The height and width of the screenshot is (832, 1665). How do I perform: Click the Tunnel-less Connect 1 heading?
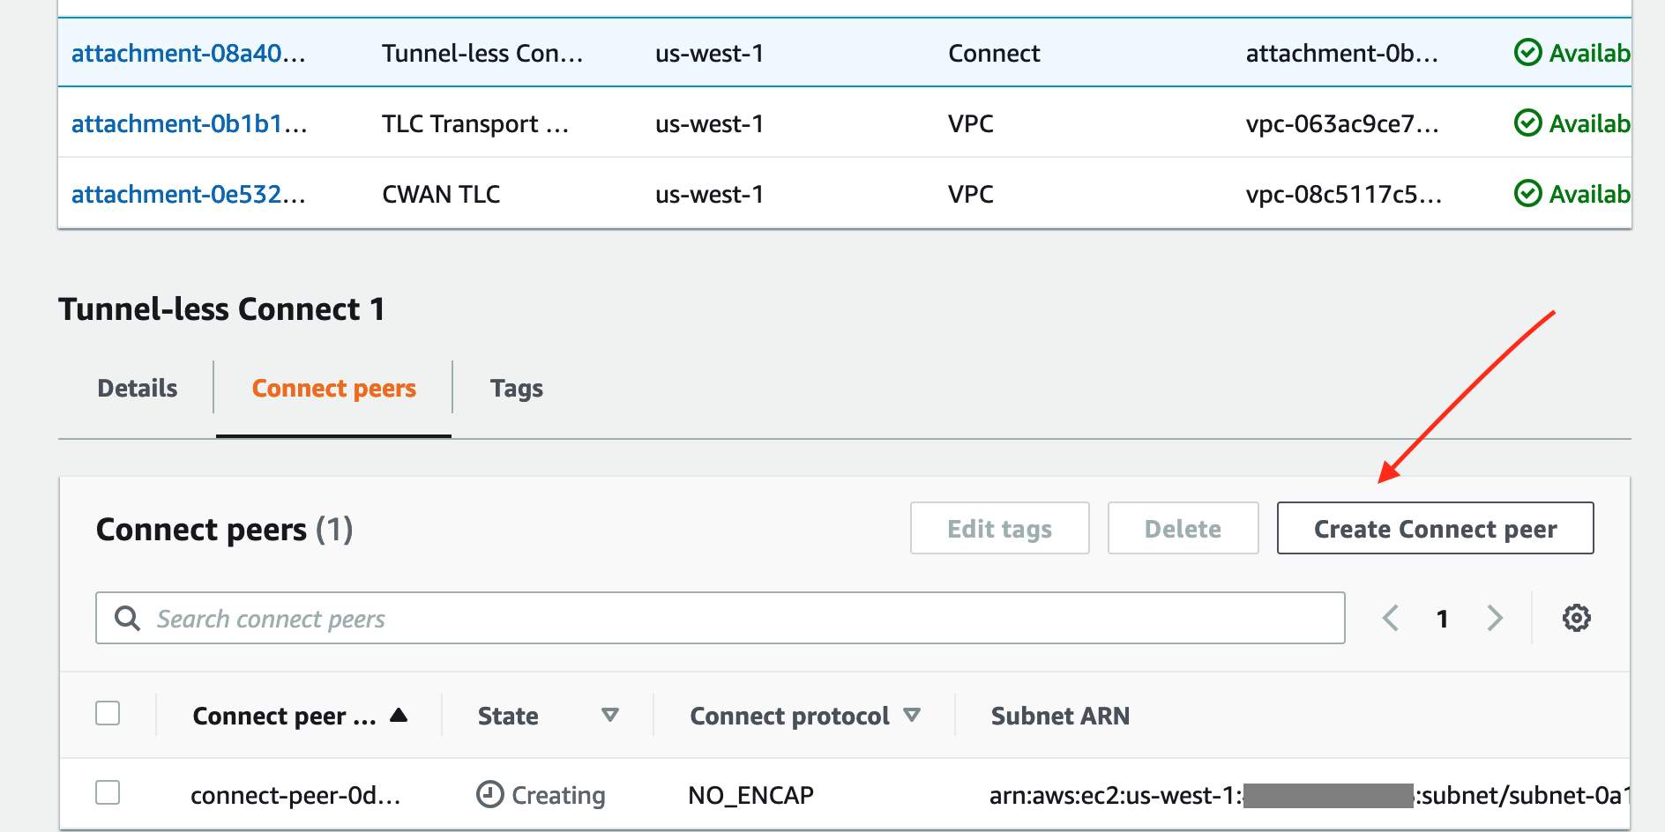click(221, 309)
